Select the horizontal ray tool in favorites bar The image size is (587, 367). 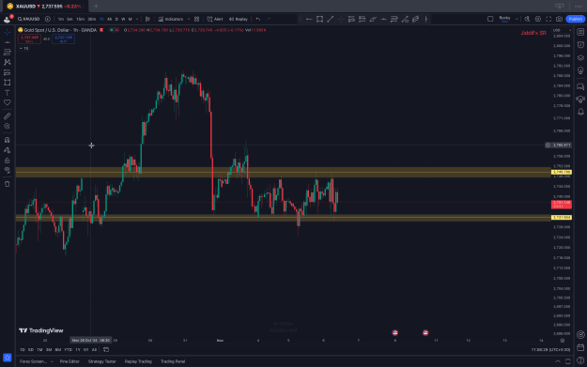click(309, 19)
